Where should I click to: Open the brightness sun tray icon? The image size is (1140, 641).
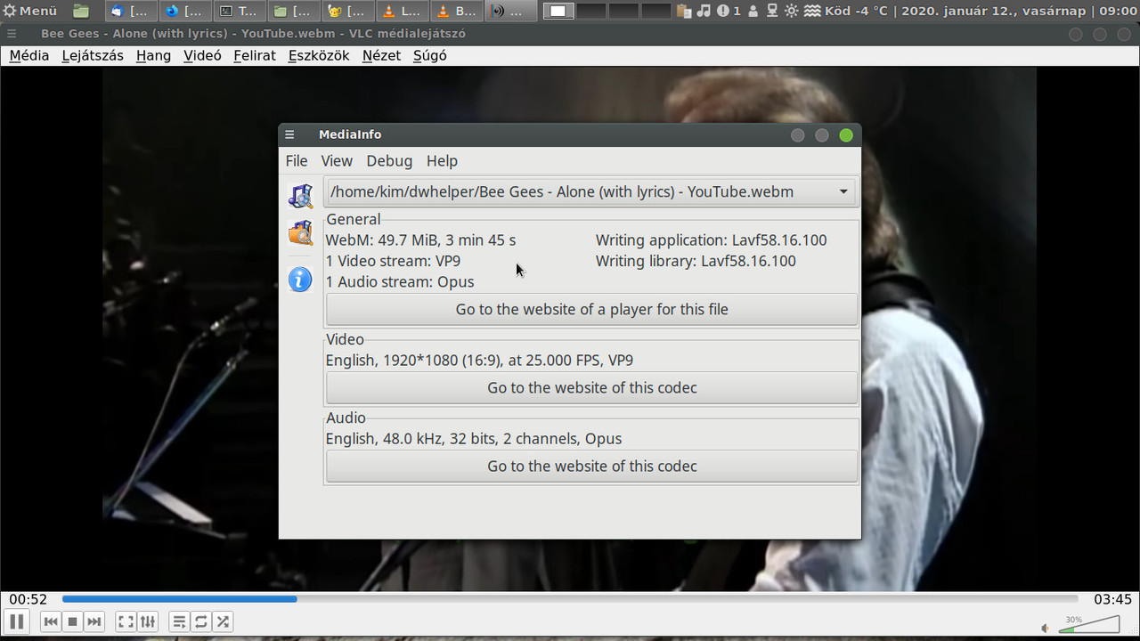[791, 11]
